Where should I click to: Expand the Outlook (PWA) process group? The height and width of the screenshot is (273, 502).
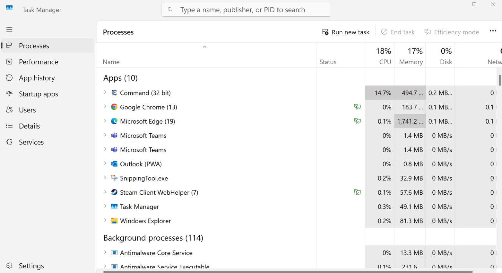[105, 163]
